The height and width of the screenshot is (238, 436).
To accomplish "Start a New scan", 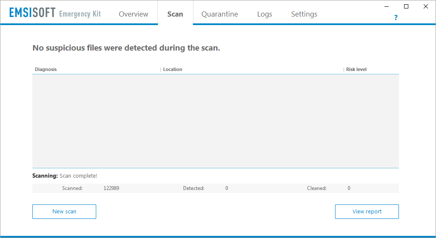I will pyautogui.click(x=64, y=212).
